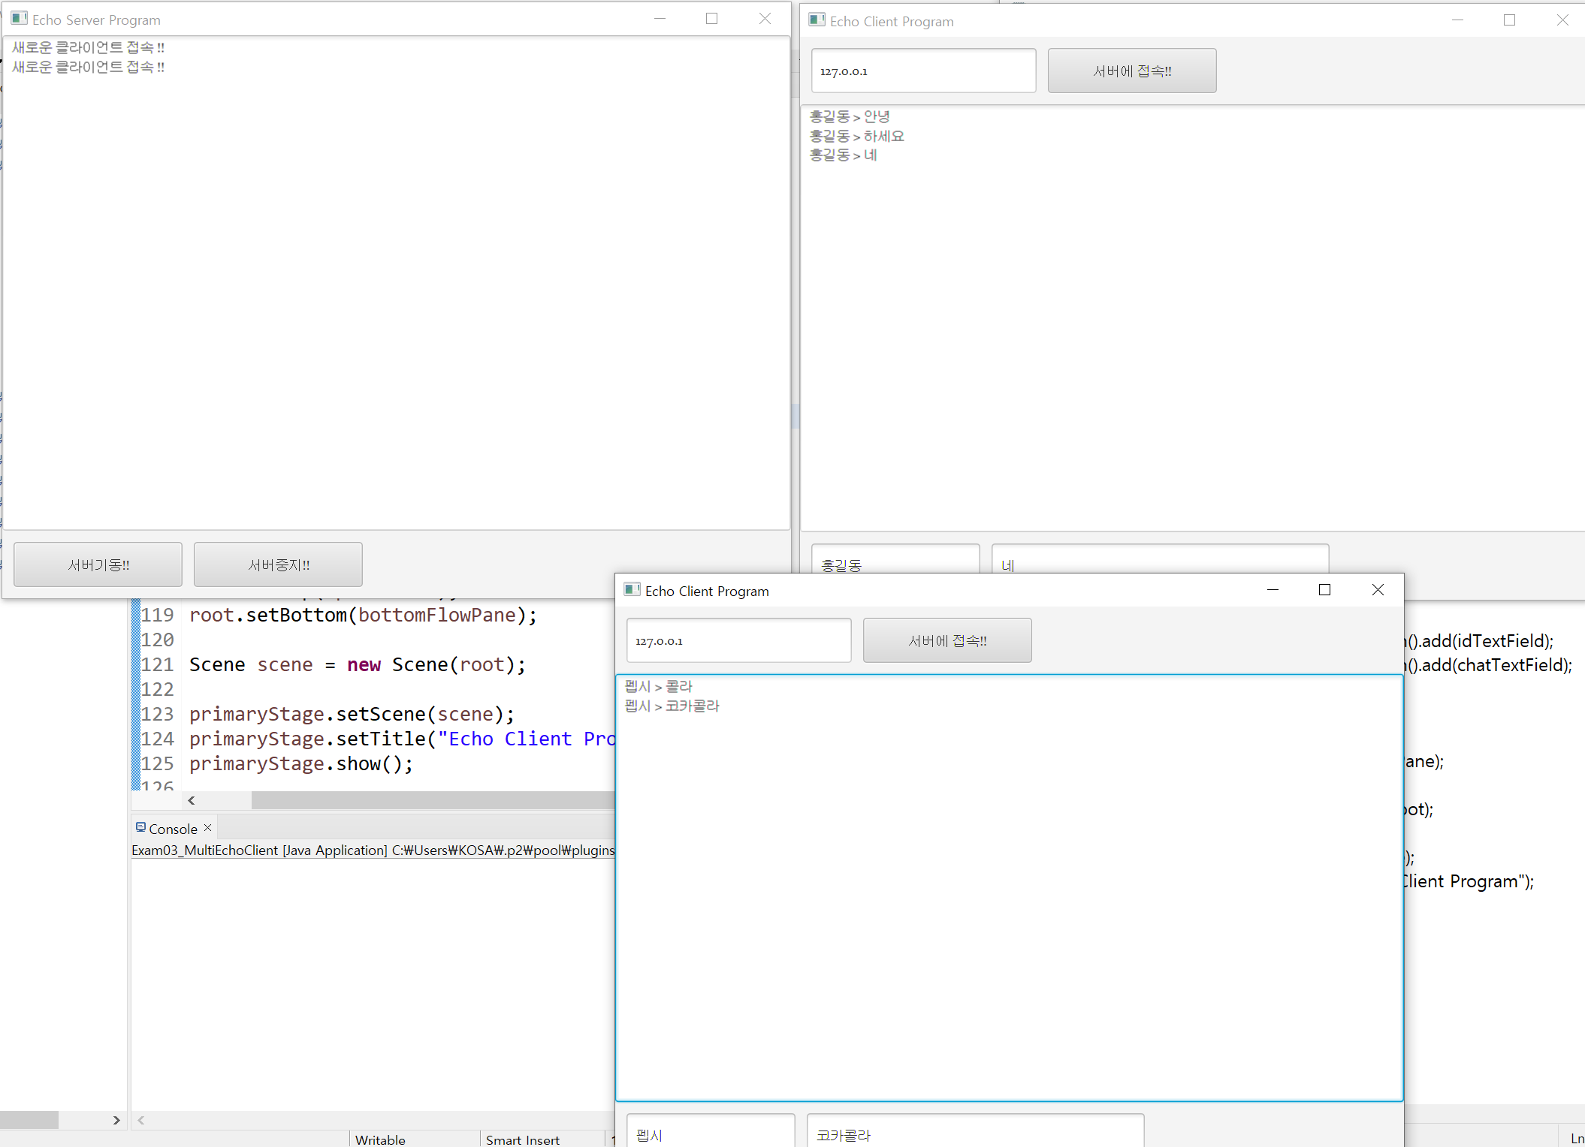Click 서버에 접속!! in top Echo Client
1585x1147 pixels.
(1132, 70)
